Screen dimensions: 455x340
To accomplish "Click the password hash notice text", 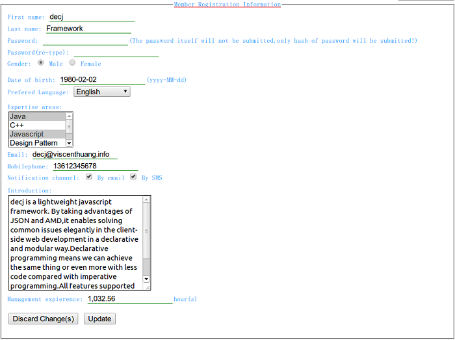I will (x=273, y=40).
